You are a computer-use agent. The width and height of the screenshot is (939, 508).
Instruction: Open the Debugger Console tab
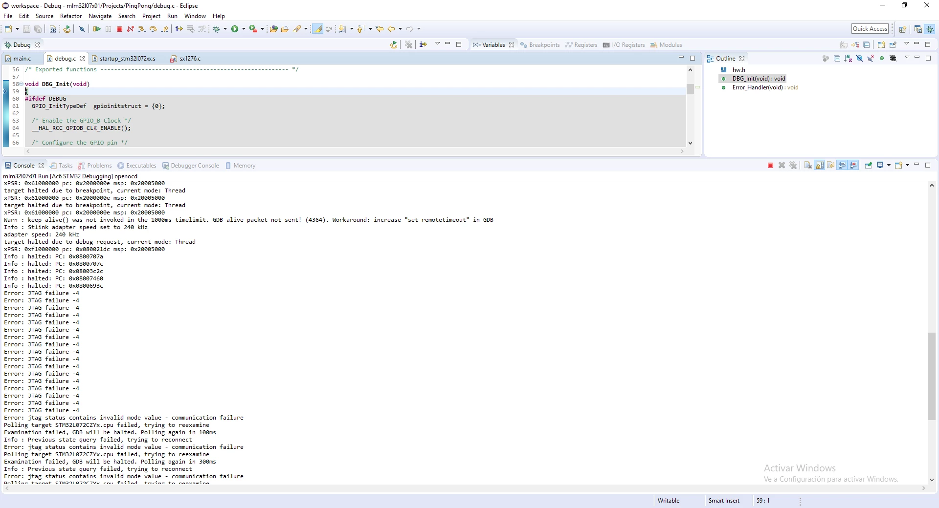pos(191,166)
